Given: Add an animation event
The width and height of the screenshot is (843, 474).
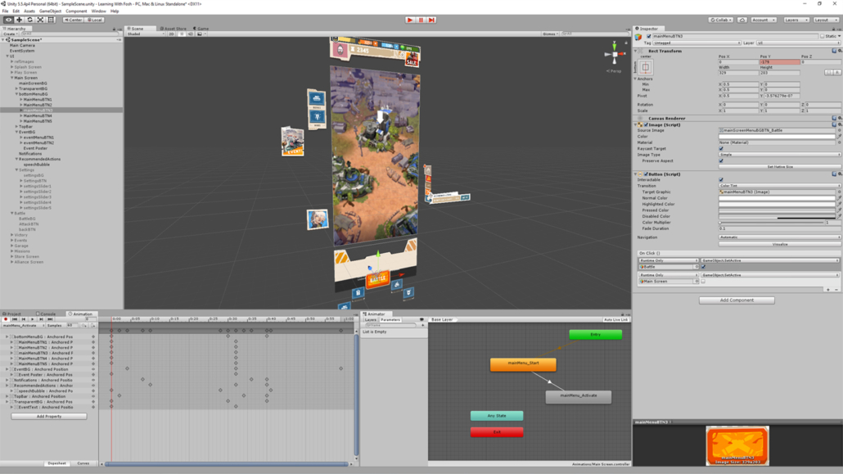Looking at the screenshot, I should 93,326.
